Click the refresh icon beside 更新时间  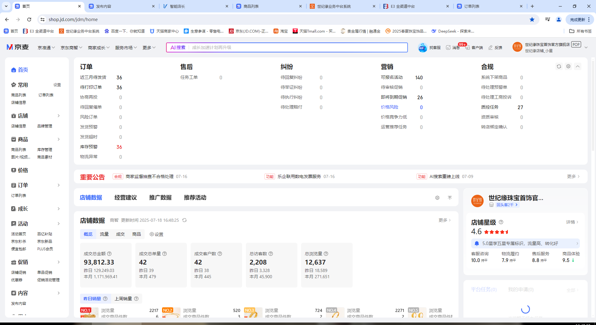pyautogui.click(x=184, y=220)
